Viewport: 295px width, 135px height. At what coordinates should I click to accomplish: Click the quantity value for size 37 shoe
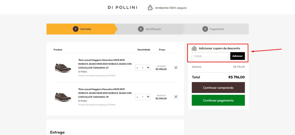coord(143,68)
